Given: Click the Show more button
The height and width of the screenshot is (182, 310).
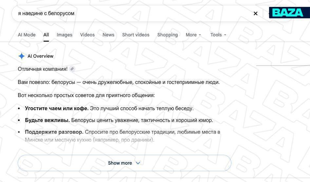Looking at the screenshot, I should tap(124, 163).
